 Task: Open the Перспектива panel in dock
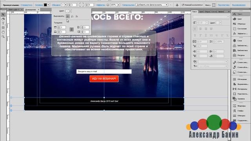241,94
